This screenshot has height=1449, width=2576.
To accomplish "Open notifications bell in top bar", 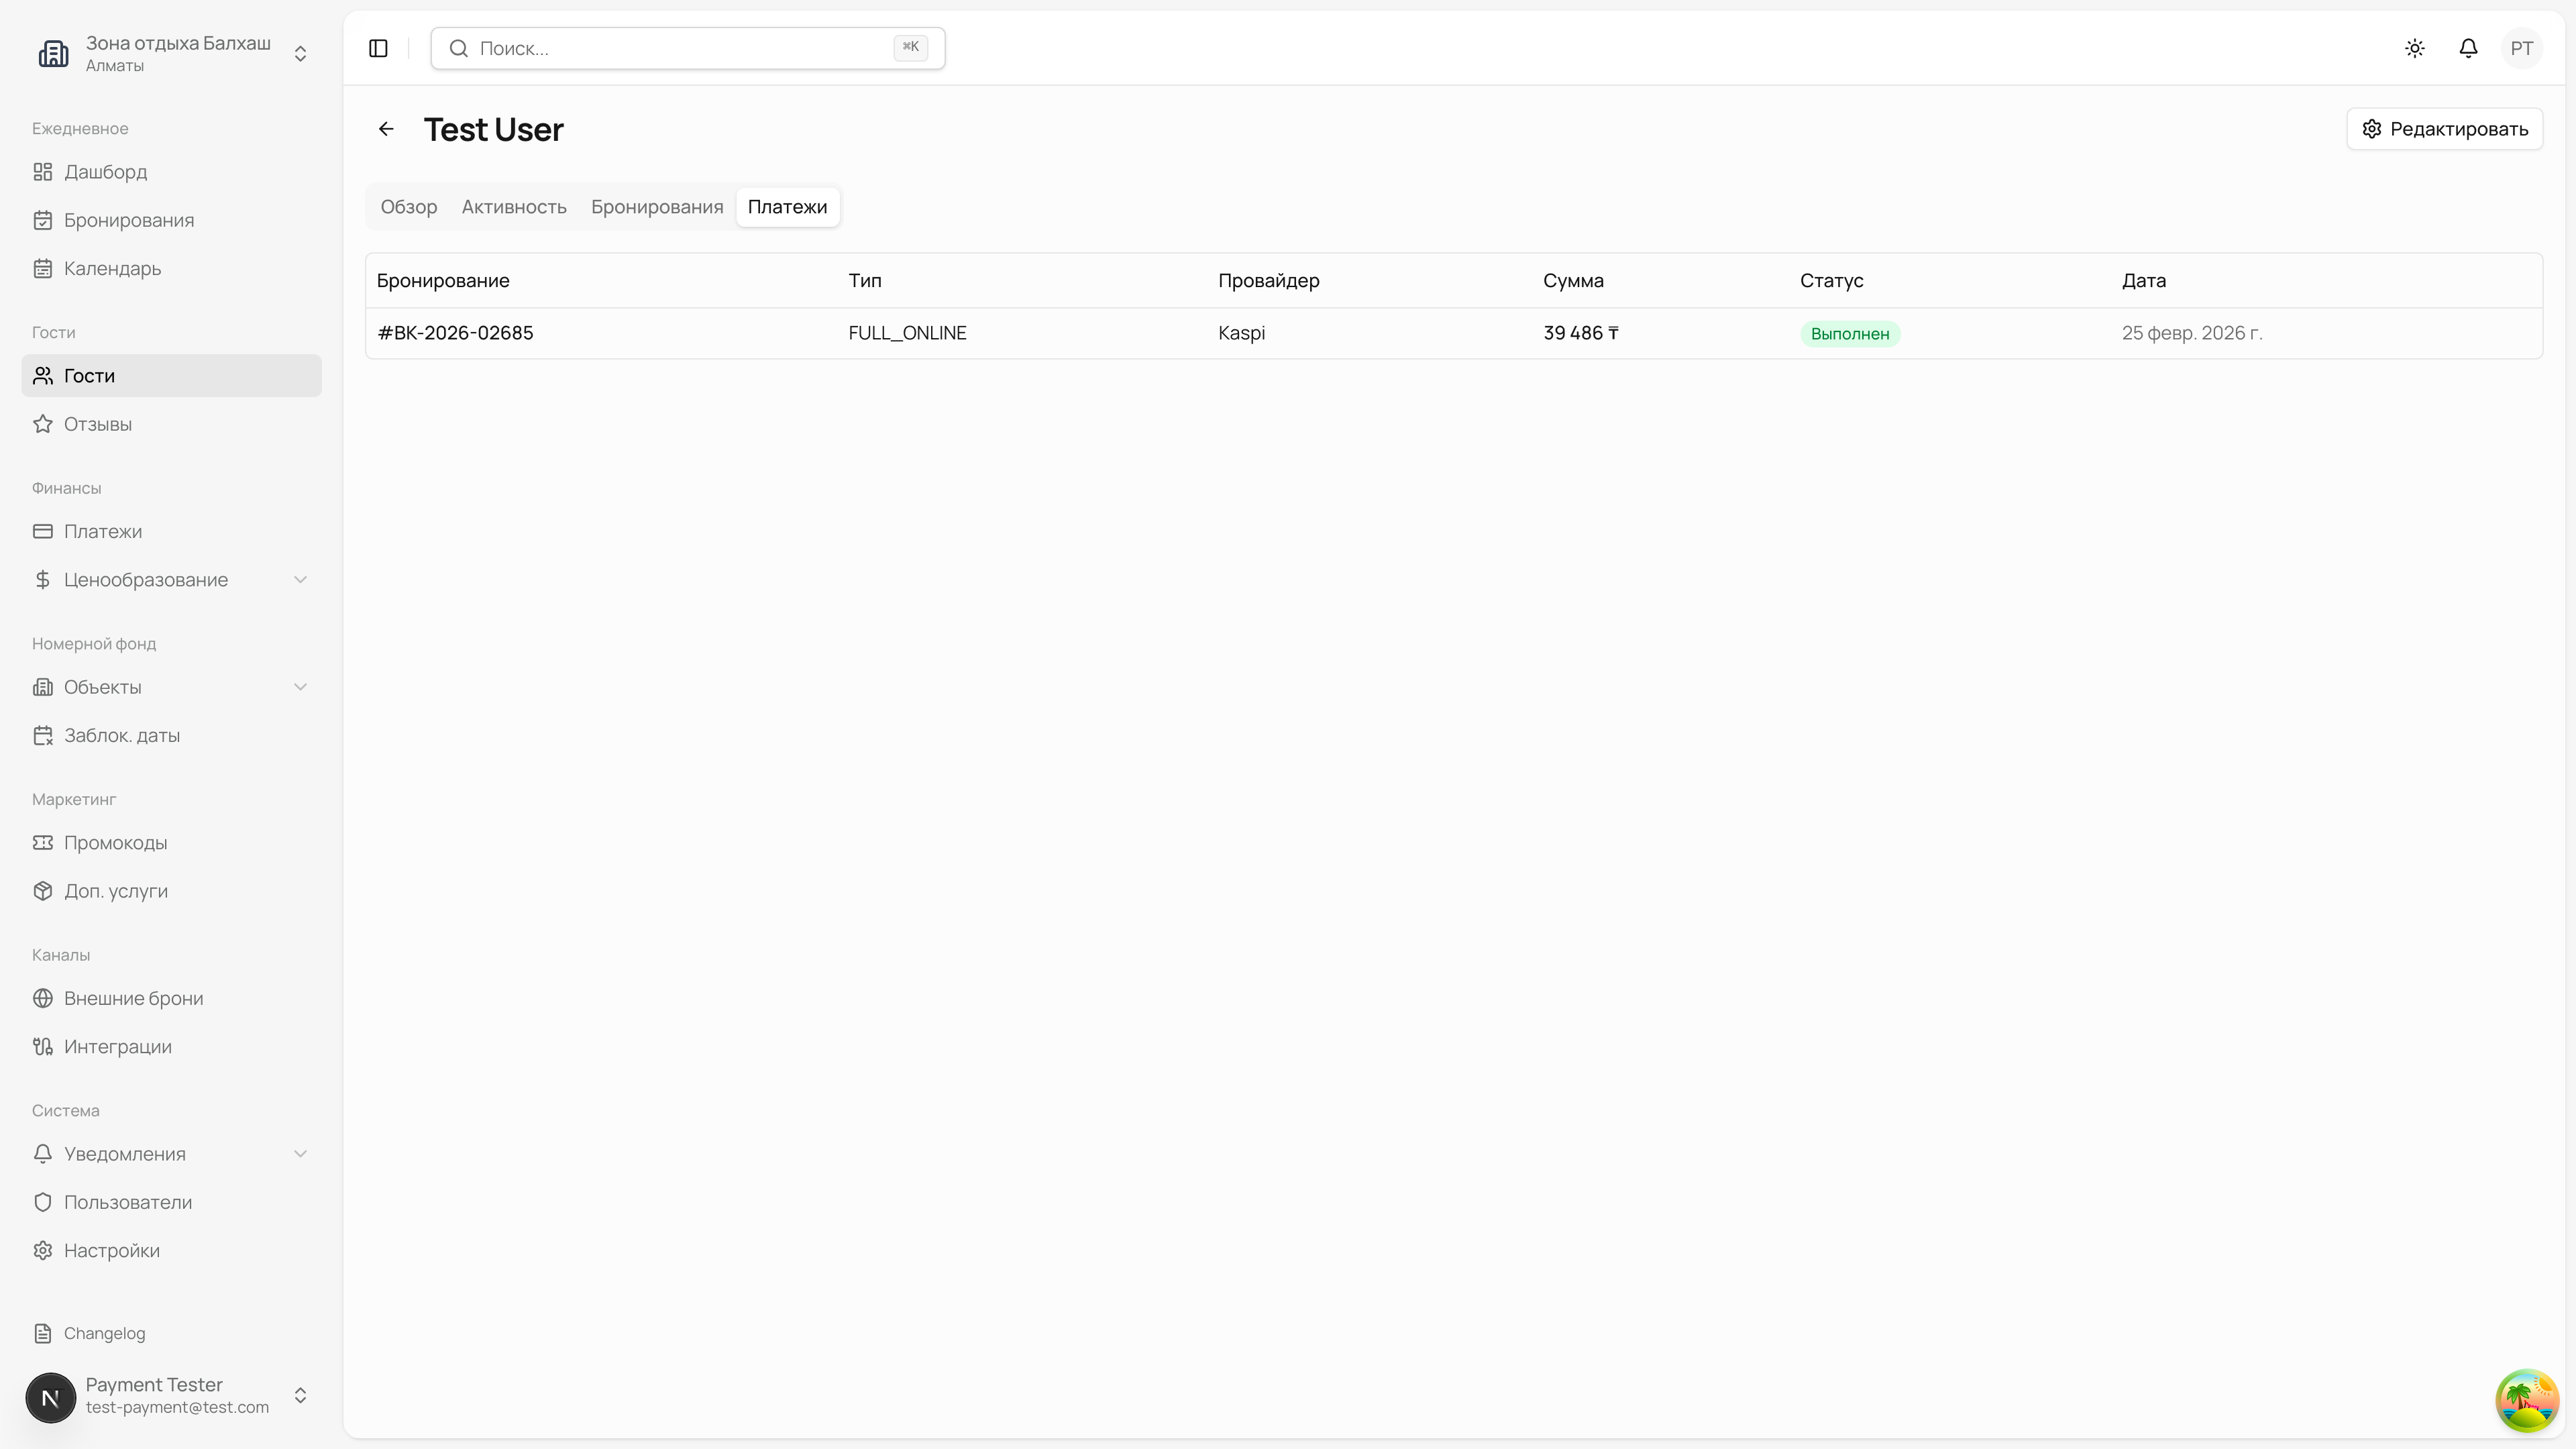I will tap(2468, 48).
